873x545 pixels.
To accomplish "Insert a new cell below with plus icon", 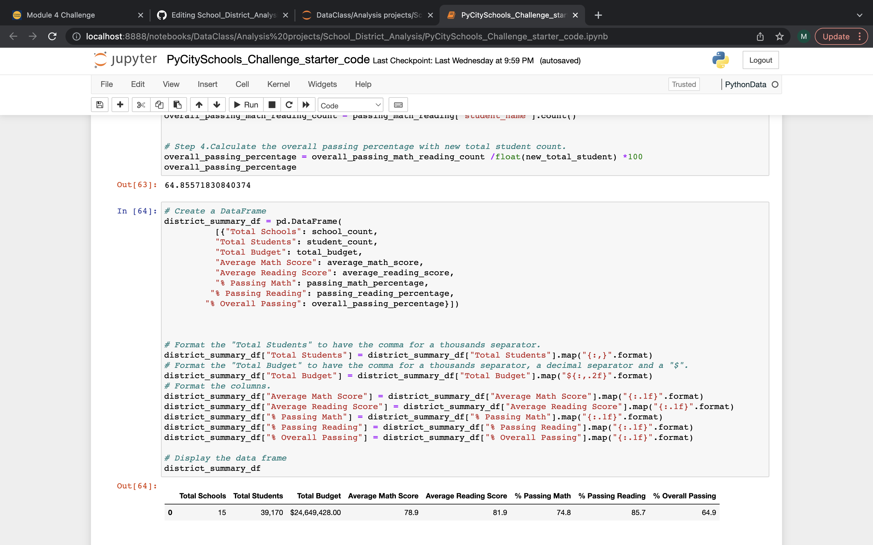I will (x=120, y=104).
